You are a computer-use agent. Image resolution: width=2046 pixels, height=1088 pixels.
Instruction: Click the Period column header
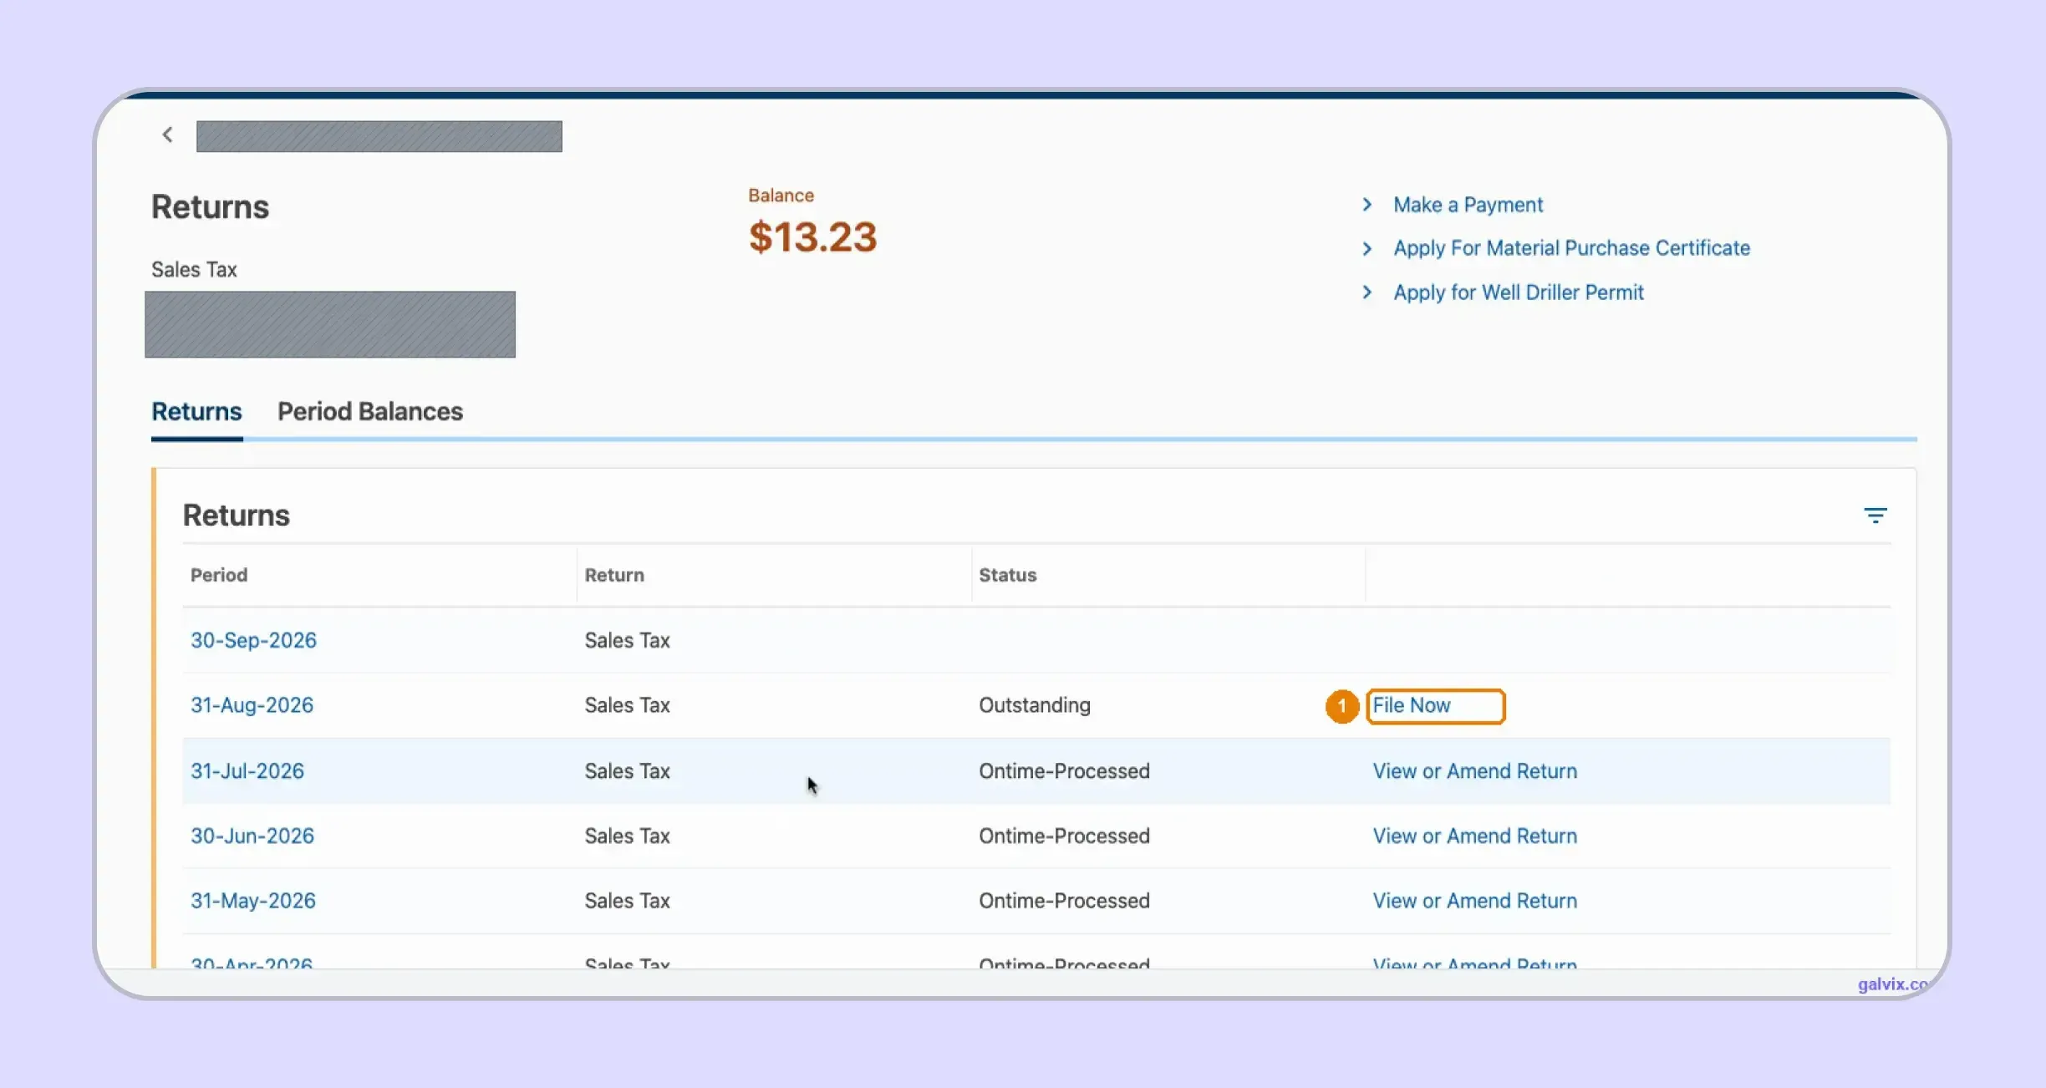coord(219,575)
